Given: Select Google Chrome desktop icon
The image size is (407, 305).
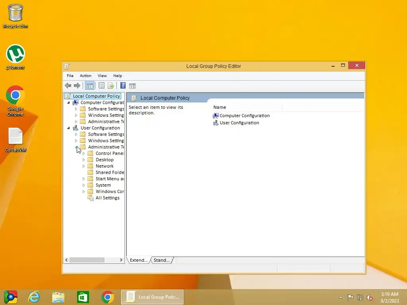Looking at the screenshot, I should [x=16, y=101].
